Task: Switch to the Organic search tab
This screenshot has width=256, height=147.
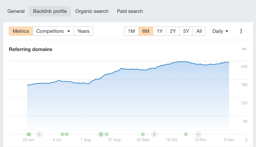Action: click(x=92, y=11)
